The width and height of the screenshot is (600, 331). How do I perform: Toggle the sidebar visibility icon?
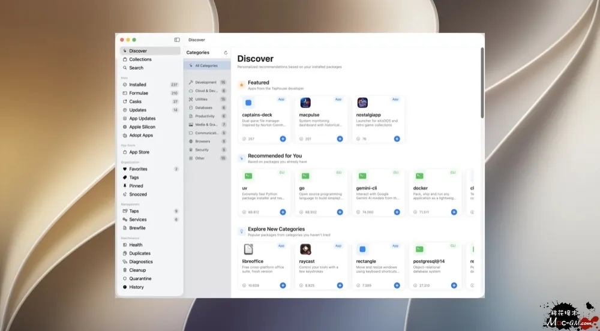[177, 40]
